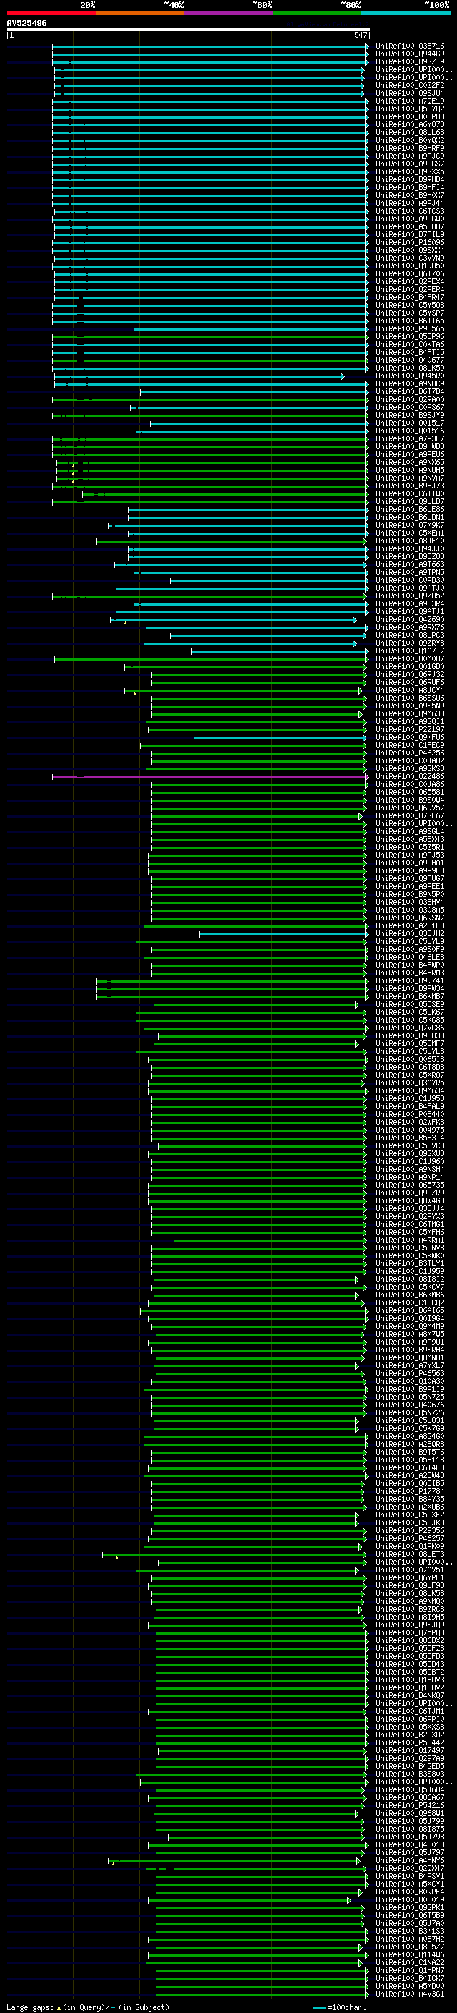Select the UniRef100_A8JE10 label
The image size is (457, 2013).
point(409,541)
